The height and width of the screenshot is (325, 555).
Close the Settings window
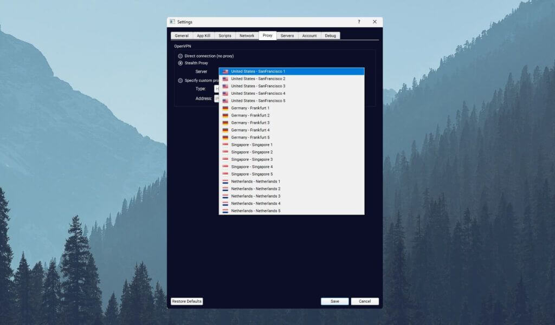click(x=375, y=22)
